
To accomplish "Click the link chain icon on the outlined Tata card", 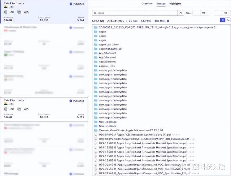I will coord(12,109).
